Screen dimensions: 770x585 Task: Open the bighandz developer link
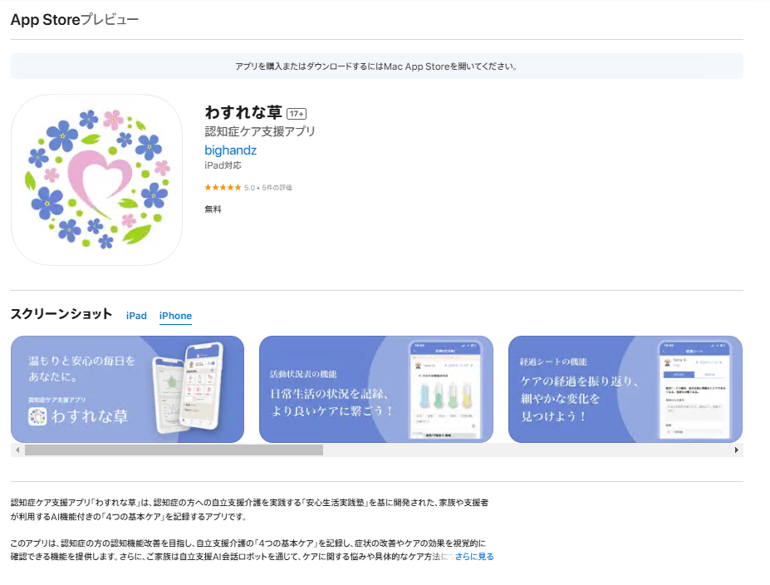click(230, 150)
